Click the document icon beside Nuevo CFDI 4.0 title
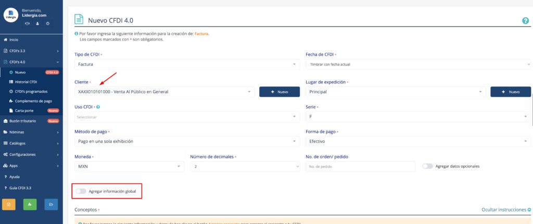 coord(79,19)
